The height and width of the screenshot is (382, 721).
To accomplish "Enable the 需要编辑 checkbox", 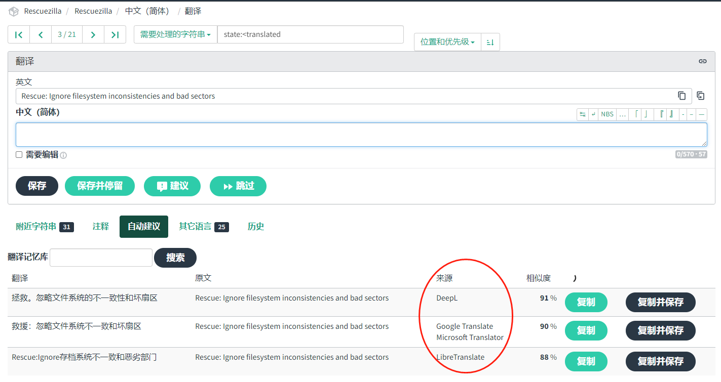I will click(19, 154).
